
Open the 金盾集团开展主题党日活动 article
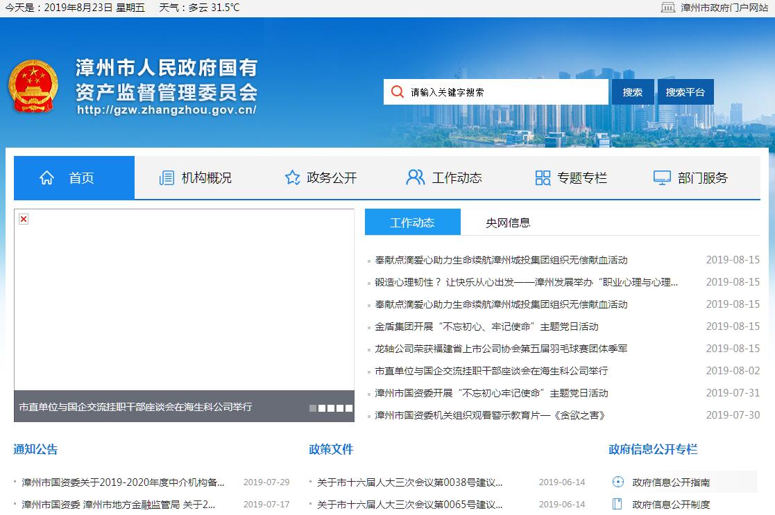[x=486, y=326]
